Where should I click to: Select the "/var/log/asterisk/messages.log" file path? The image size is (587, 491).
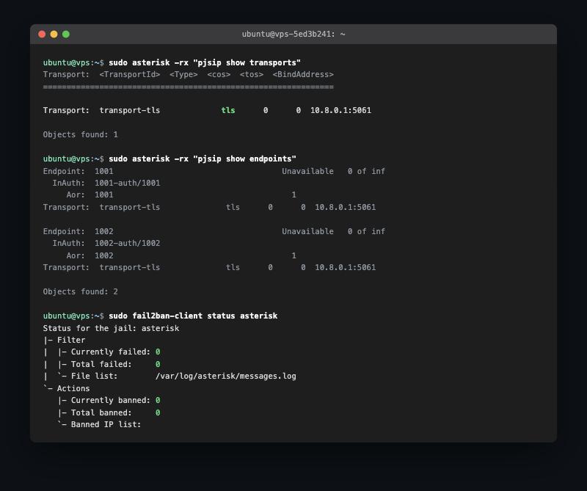[226, 376]
